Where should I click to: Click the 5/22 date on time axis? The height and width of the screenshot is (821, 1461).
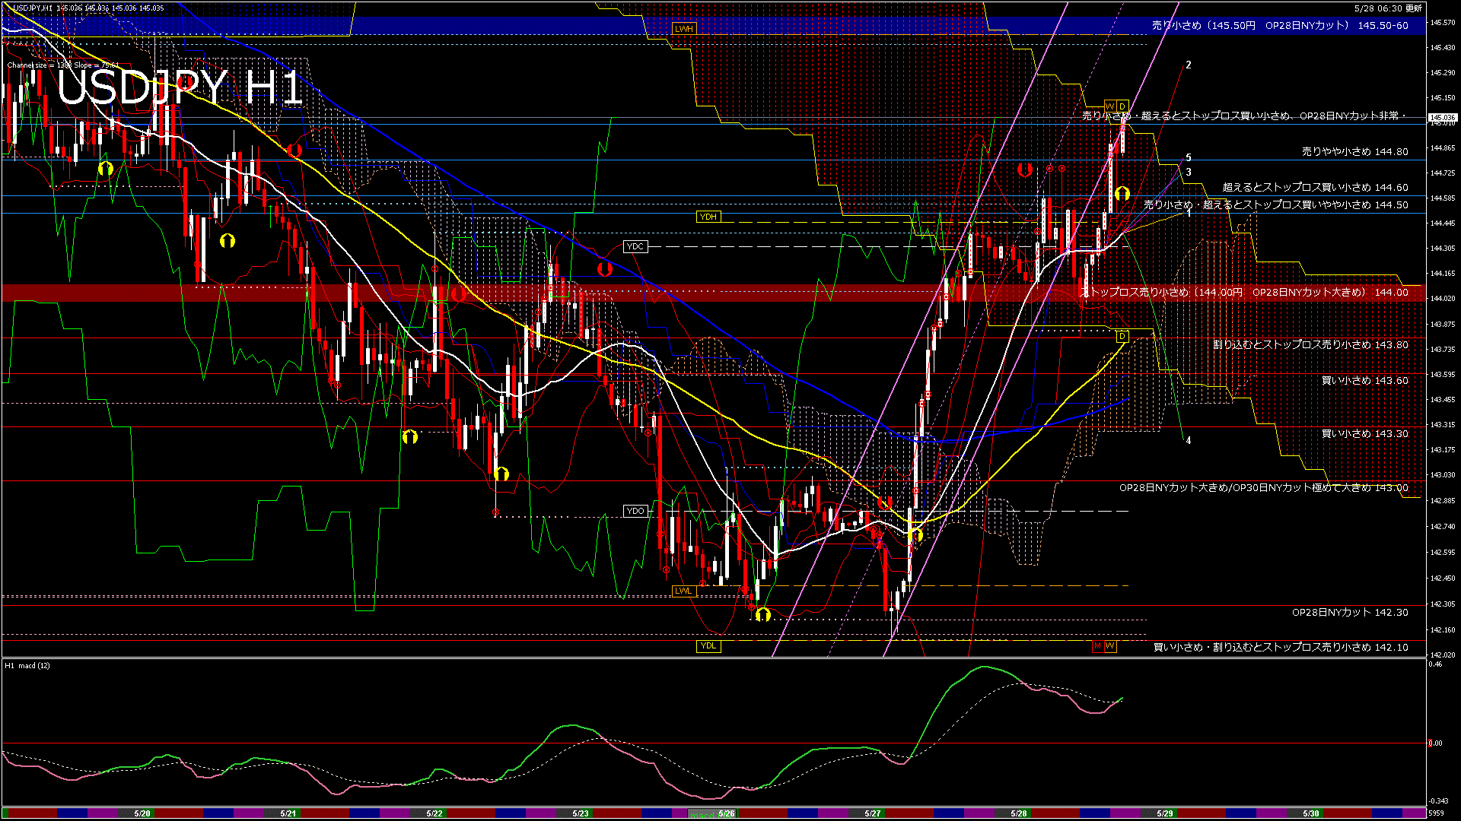tap(434, 813)
